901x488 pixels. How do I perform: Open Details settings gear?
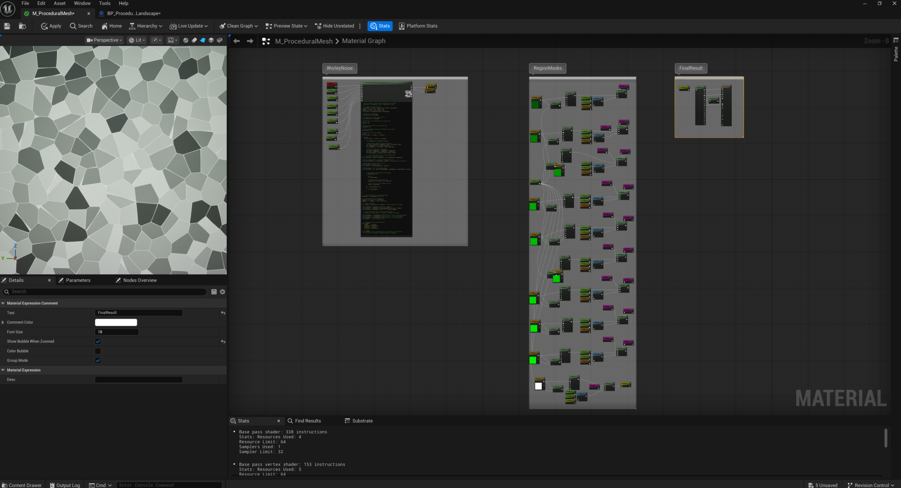point(223,292)
